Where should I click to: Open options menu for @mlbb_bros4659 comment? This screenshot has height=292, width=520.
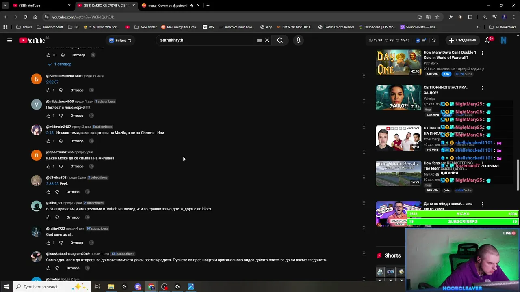[364, 101]
